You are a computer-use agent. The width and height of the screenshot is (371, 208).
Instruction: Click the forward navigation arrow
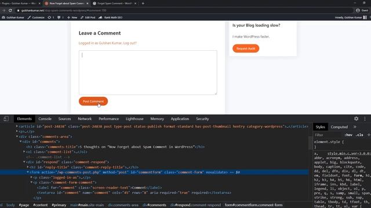click(4, 10)
